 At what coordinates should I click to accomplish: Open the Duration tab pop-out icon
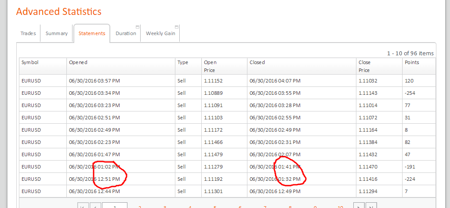138,27
